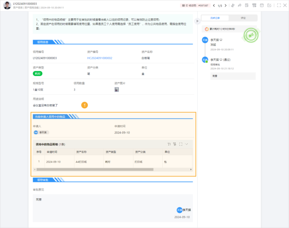Click the 李天琪 applicant tag
Screen dimensions: 289x228
click(x=41, y=132)
